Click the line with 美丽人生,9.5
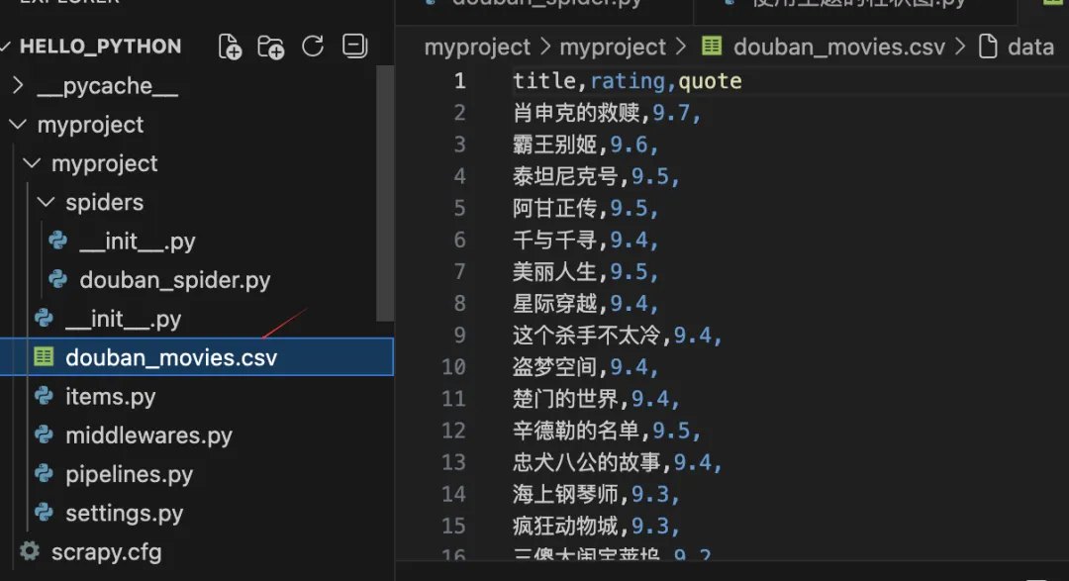 pyautogui.click(x=586, y=272)
